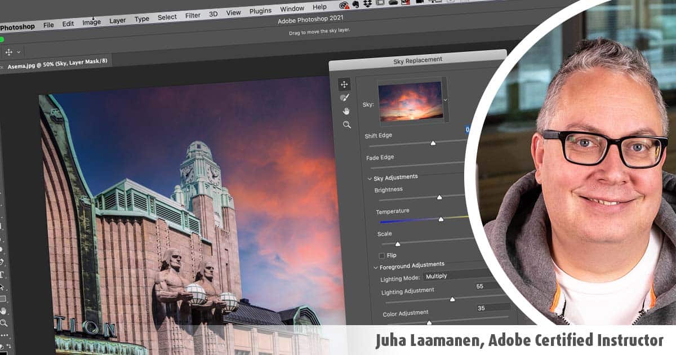Select the Sky Move tool in Sky Replacement
The image size is (676, 355).
(344, 85)
